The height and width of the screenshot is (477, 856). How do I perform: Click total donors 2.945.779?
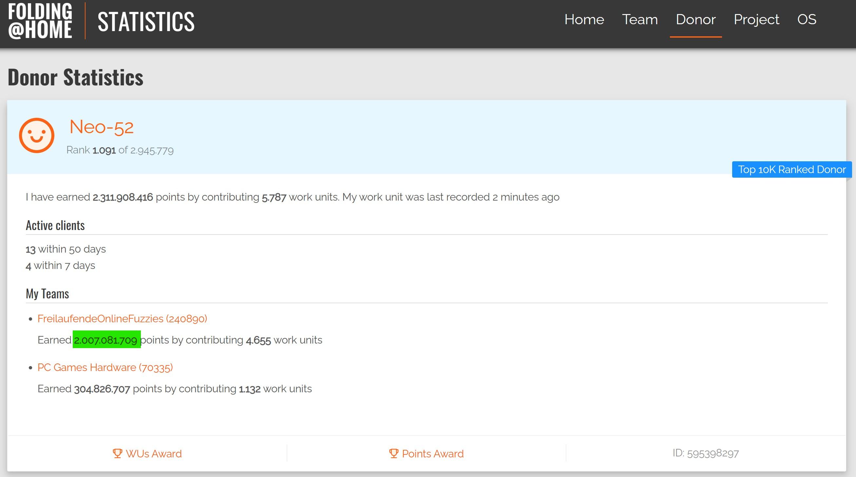coord(152,150)
